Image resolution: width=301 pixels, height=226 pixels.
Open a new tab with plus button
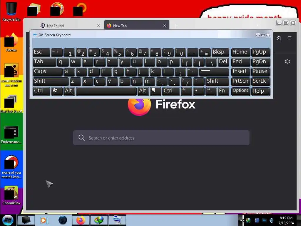[176, 26]
